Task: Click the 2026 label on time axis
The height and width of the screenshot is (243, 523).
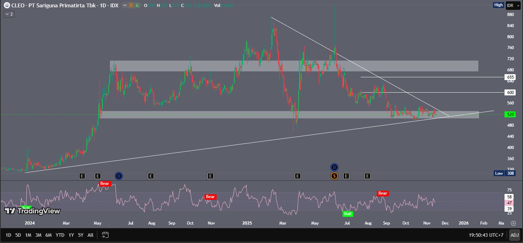Action: pos(464,223)
